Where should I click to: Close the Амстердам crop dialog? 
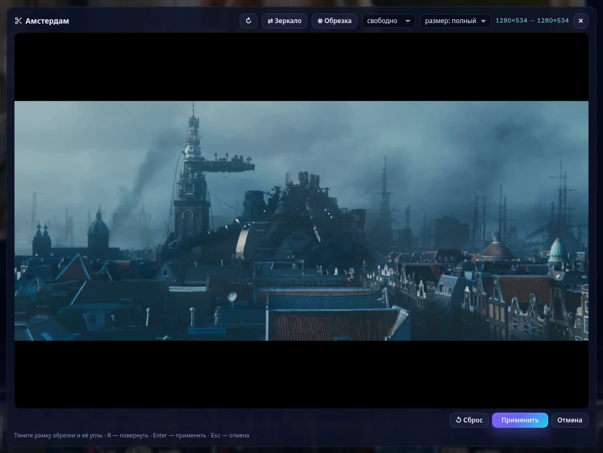pos(580,21)
